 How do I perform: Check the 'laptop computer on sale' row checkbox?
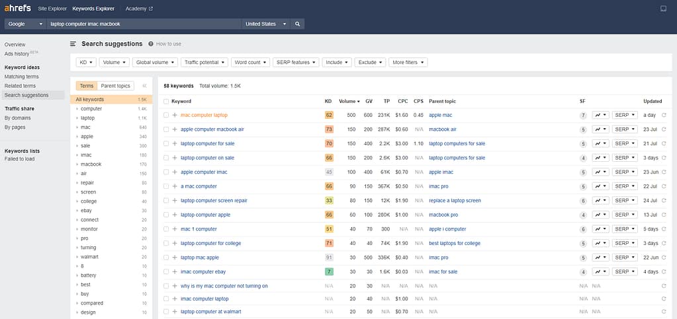166,158
